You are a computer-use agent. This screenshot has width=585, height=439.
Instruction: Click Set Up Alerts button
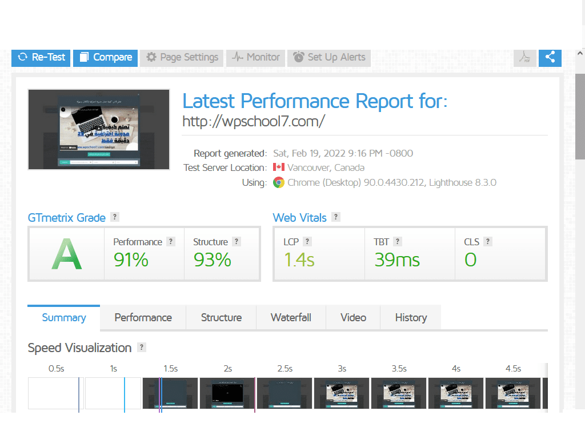[x=329, y=57]
